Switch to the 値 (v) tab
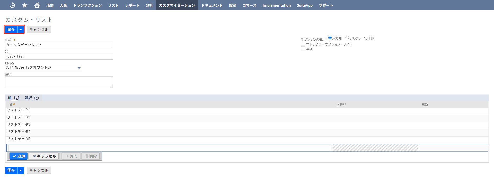 (x=14, y=98)
